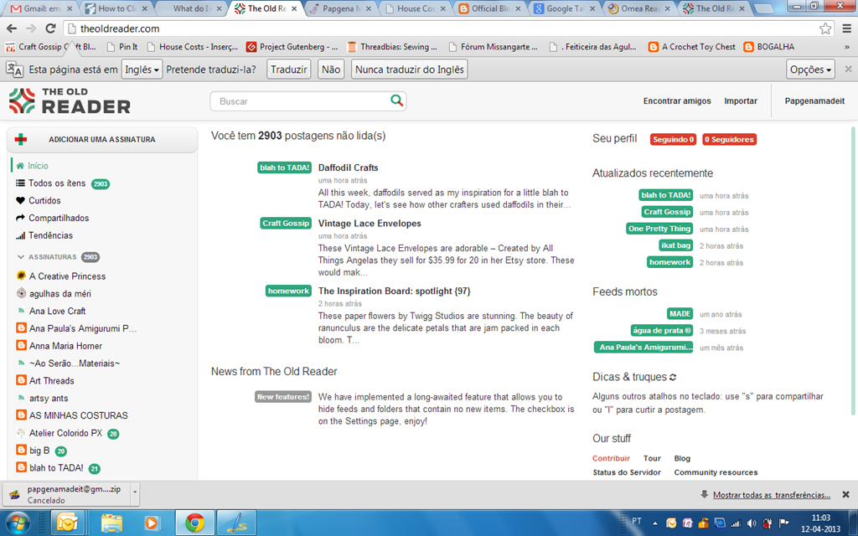Open Encontrar amigos link
The width and height of the screenshot is (858, 536).
(677, 100)
